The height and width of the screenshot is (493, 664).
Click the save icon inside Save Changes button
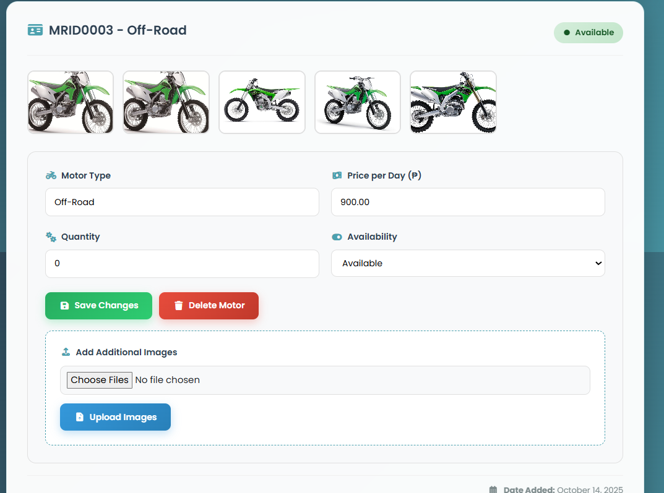[65, 305]
